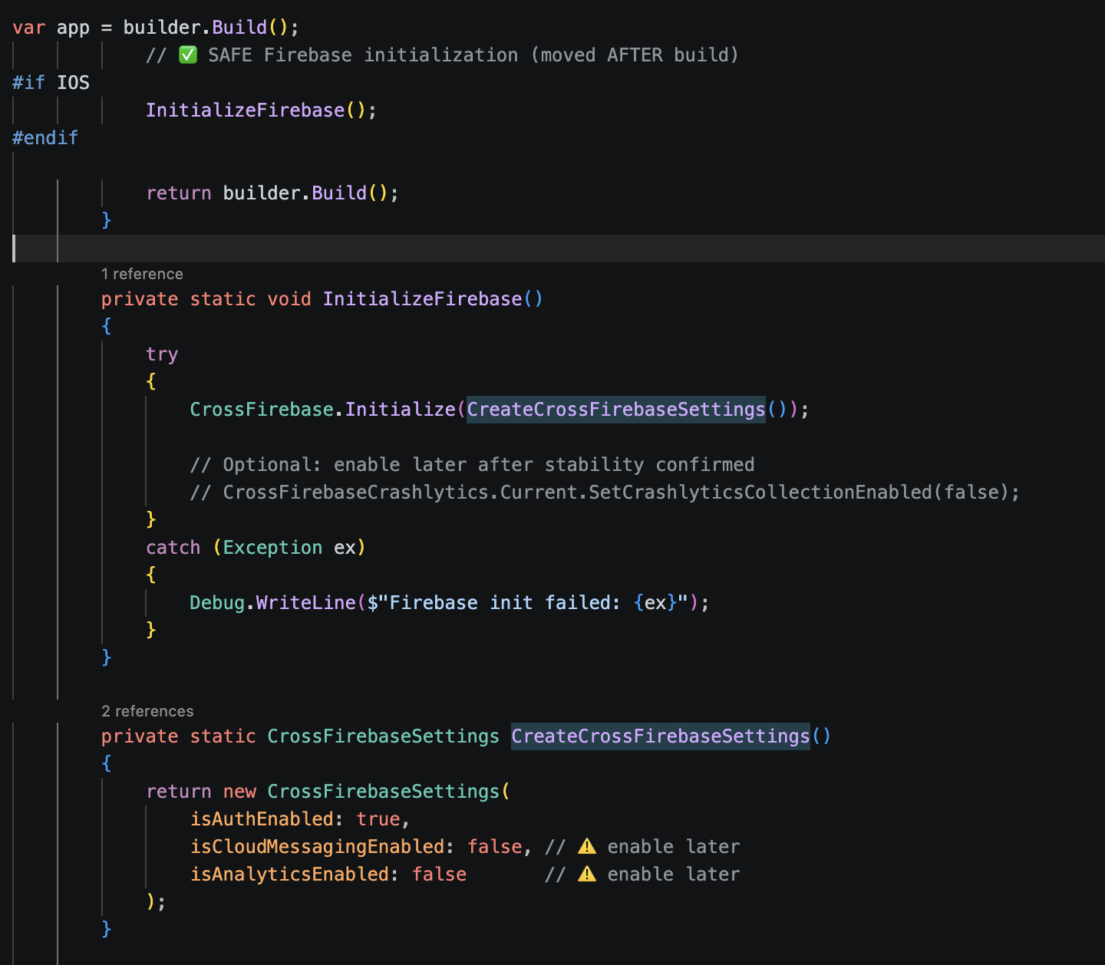Click 'return new CrossFirebaseSettings(' line
Image resolution: width=1105 pixels, height=965 pixels.
[x=328, y=792]
